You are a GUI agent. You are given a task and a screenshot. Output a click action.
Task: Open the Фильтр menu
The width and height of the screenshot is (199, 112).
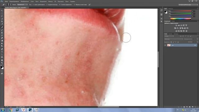coord(50,1)
